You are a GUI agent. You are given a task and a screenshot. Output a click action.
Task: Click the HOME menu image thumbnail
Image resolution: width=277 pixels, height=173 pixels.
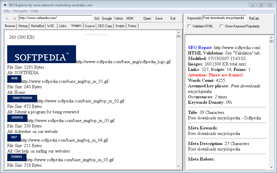point(14,79)
